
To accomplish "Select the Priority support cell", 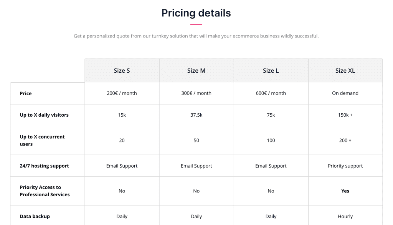I will [345, 166].
